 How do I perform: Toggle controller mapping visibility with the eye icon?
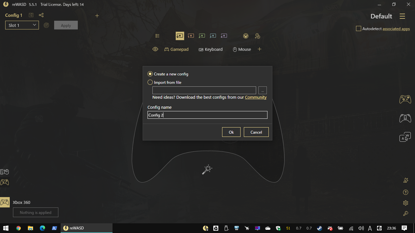(155, 49)
